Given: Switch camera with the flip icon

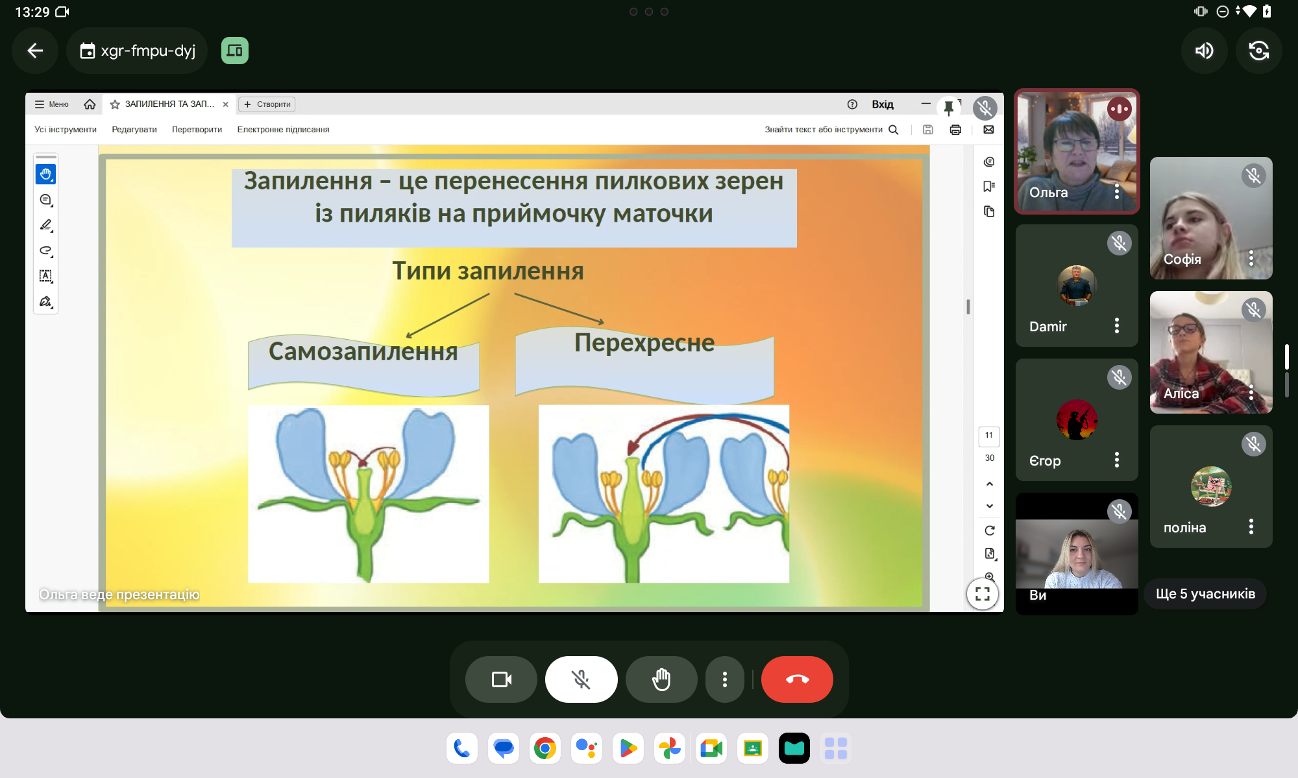Looking at the screenshot, I should coord(1258,51).
